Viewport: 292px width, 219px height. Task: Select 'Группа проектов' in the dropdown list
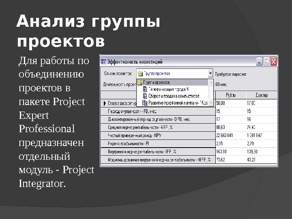(x=172, y=82)
